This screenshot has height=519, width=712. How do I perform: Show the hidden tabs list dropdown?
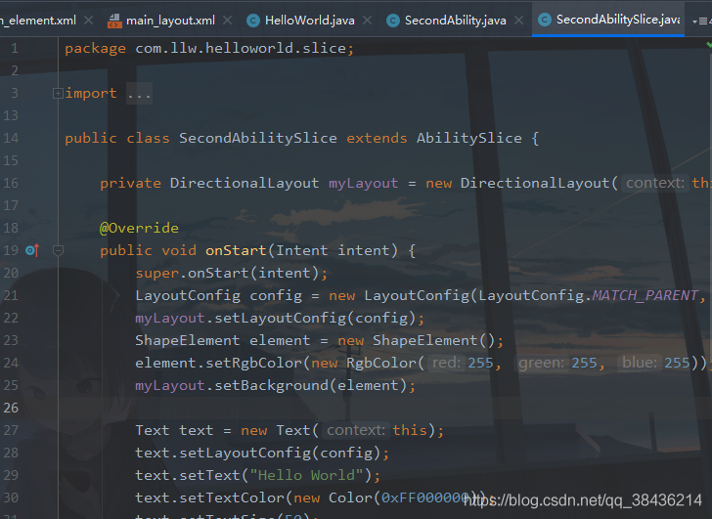[702, 22]
